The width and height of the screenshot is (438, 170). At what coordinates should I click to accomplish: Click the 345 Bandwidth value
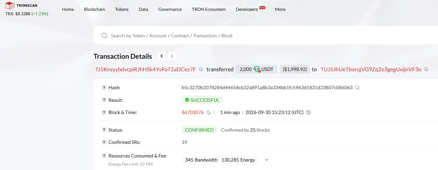(201, 160)
